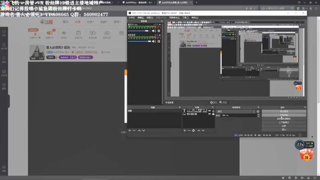Open desktop audio gear settings in mixer
The width and height of the screenshot is (320, 180).
click(x=159, y=42)
